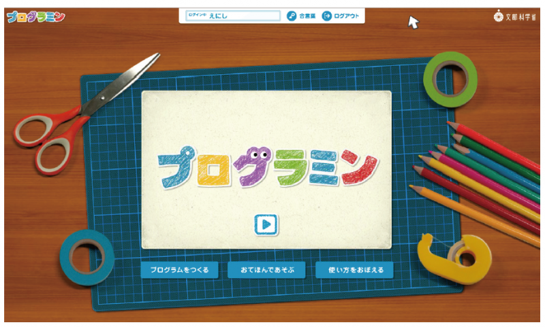
Task: Click the green masking tape roll
Action: [x=450, y=80]
